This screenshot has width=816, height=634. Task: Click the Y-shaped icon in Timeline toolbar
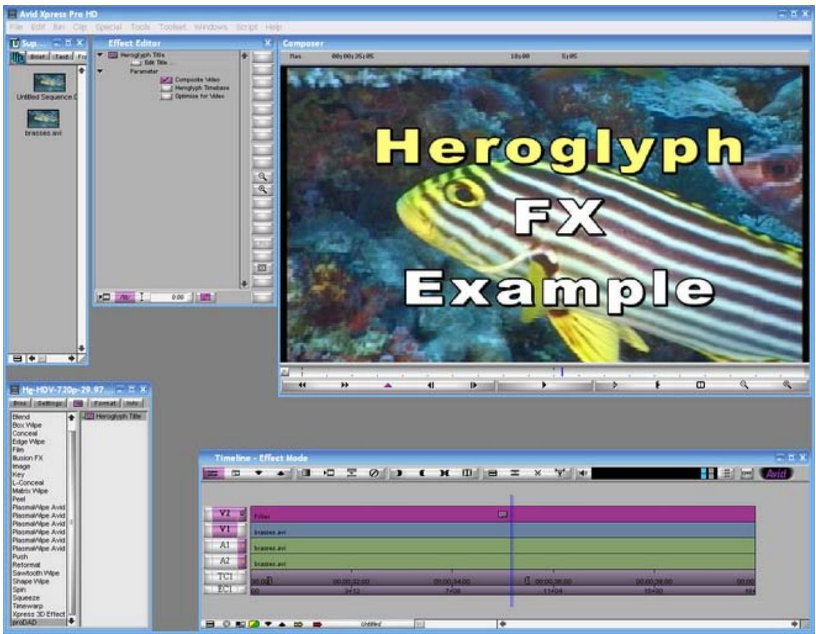pyautogui.click(x=560, y=473)
